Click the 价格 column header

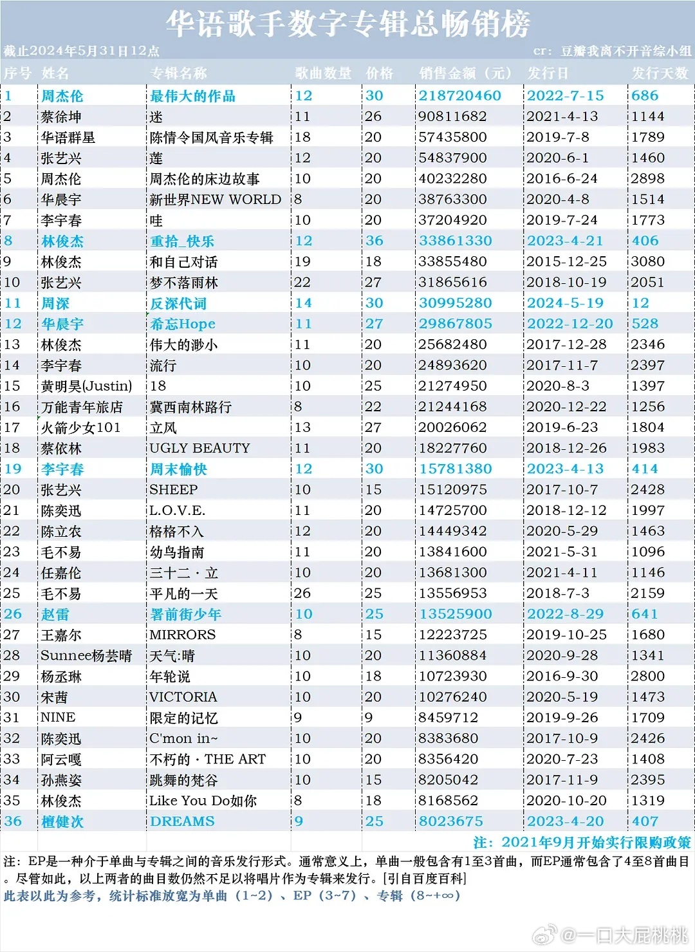tap(380, 73)
